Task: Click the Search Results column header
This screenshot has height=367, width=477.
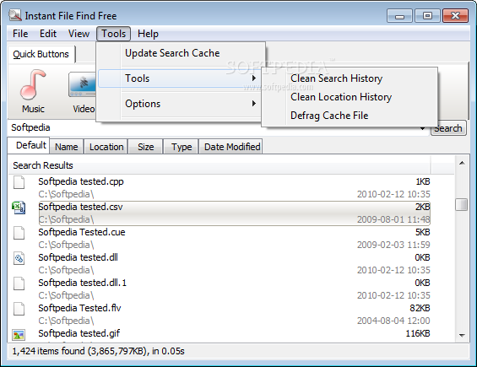Action: pyautogui.click(x=219, y=165)
